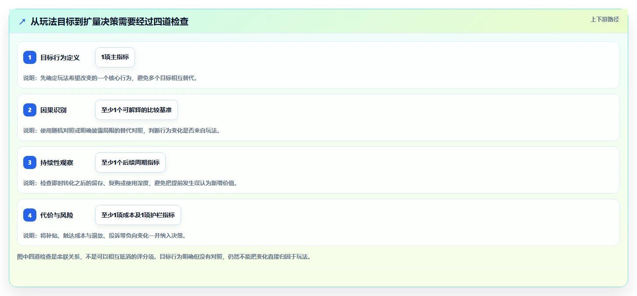Viewport: 637px width, 296px height.
Task: Click the description starting 检查即时转化之后
Action: (130, 183)
